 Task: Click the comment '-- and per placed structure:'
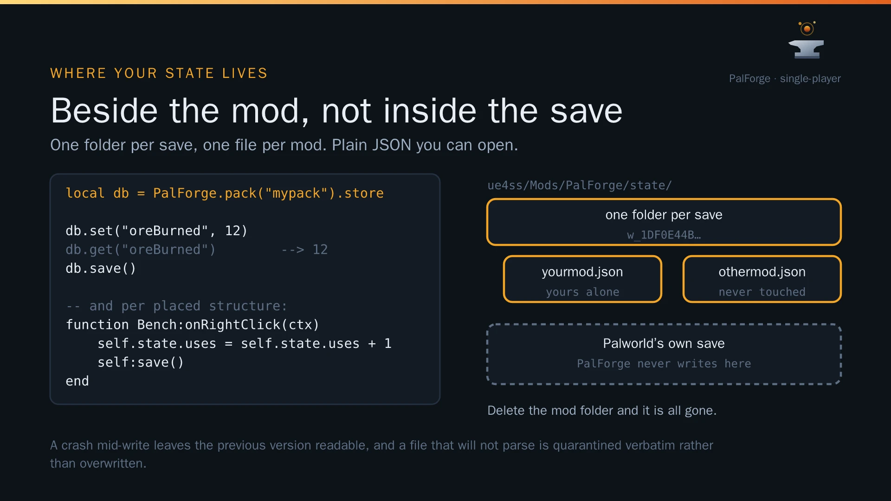pyautogui.click(x=176, y=306)
